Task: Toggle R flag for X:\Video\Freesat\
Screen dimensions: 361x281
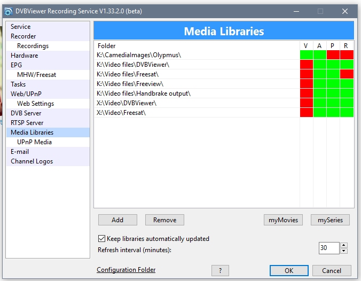Action: 347,113
